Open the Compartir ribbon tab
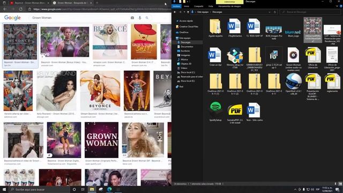The image size is (343, 193). (x=199, y=6)
